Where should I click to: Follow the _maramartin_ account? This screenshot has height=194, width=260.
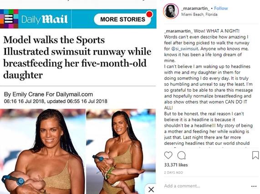(221, 8)
